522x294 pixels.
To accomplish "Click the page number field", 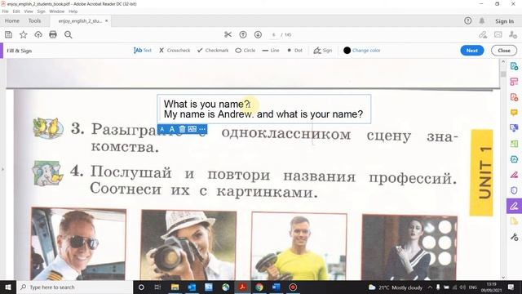I will (274, 34).
